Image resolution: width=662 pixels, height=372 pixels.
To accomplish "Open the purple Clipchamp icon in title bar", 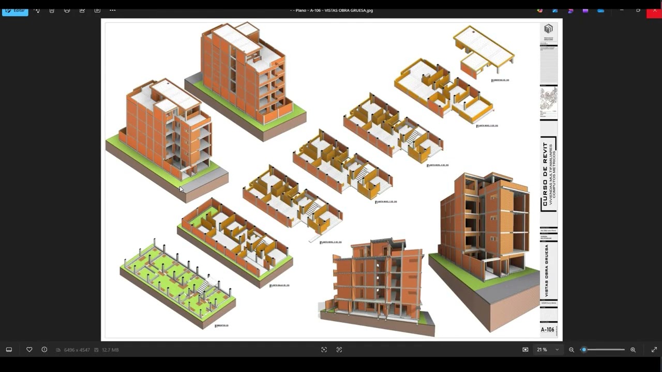I will coord(585,10).
